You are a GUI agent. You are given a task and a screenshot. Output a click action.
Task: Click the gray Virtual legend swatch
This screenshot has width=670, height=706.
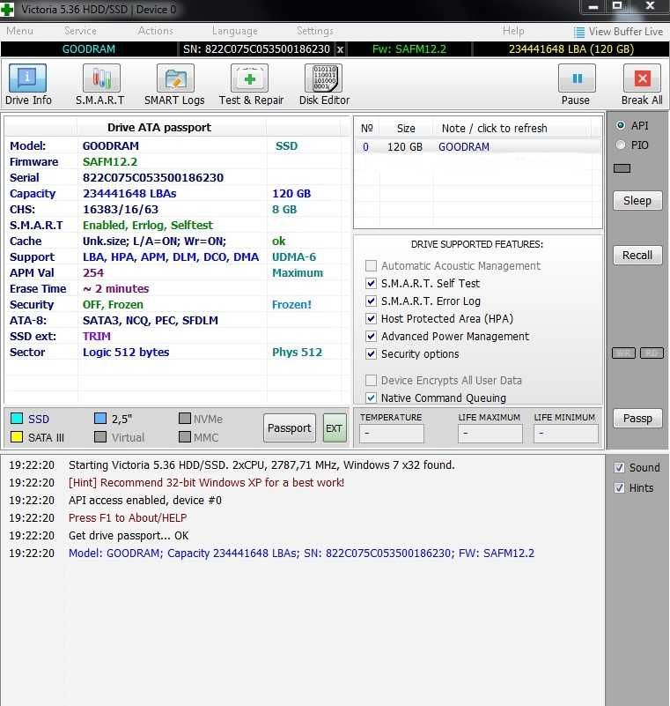point(100,437)
